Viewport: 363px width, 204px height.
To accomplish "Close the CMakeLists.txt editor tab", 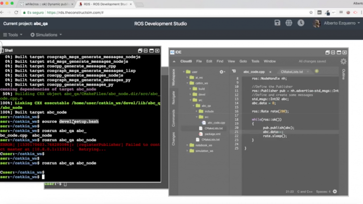I will (308, 72).
